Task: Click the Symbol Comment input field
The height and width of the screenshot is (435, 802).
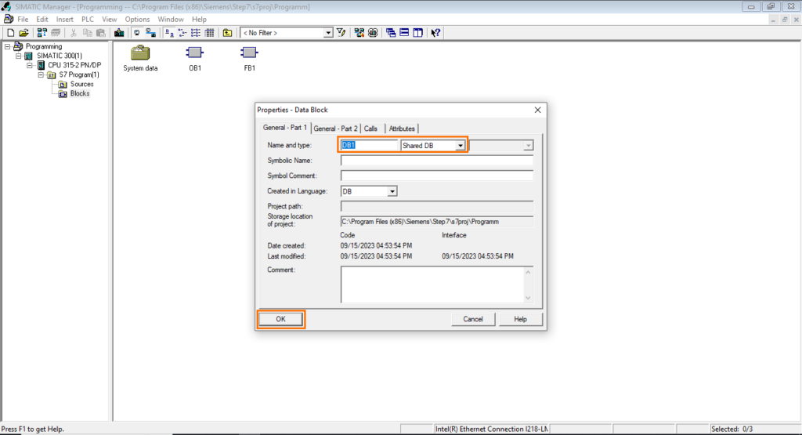Action: coord(437,176)
